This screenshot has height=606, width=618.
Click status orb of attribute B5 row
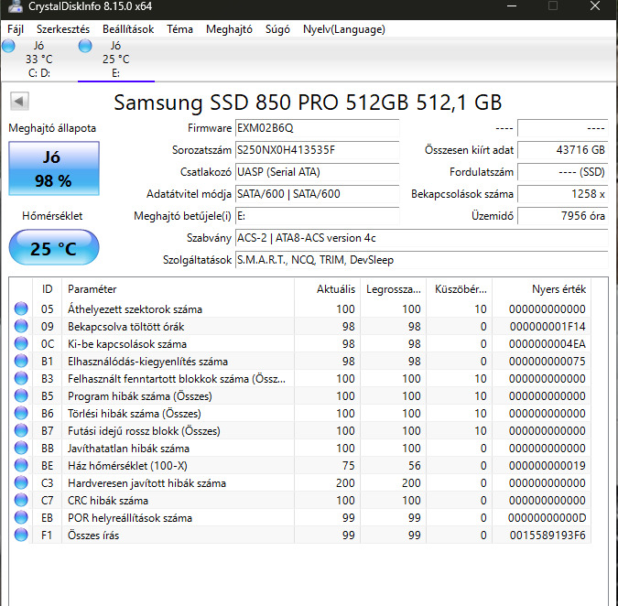21,395
